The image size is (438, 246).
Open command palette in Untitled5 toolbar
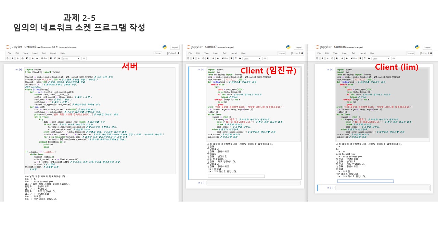84,58
